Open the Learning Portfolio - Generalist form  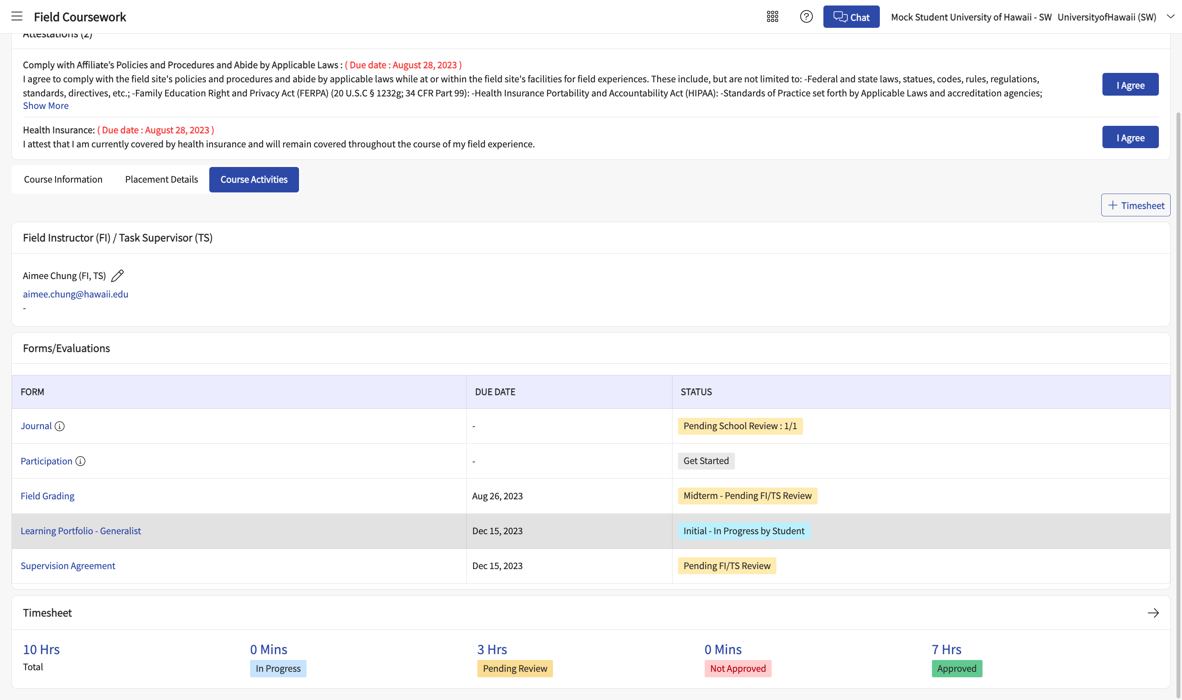(81, 531)
